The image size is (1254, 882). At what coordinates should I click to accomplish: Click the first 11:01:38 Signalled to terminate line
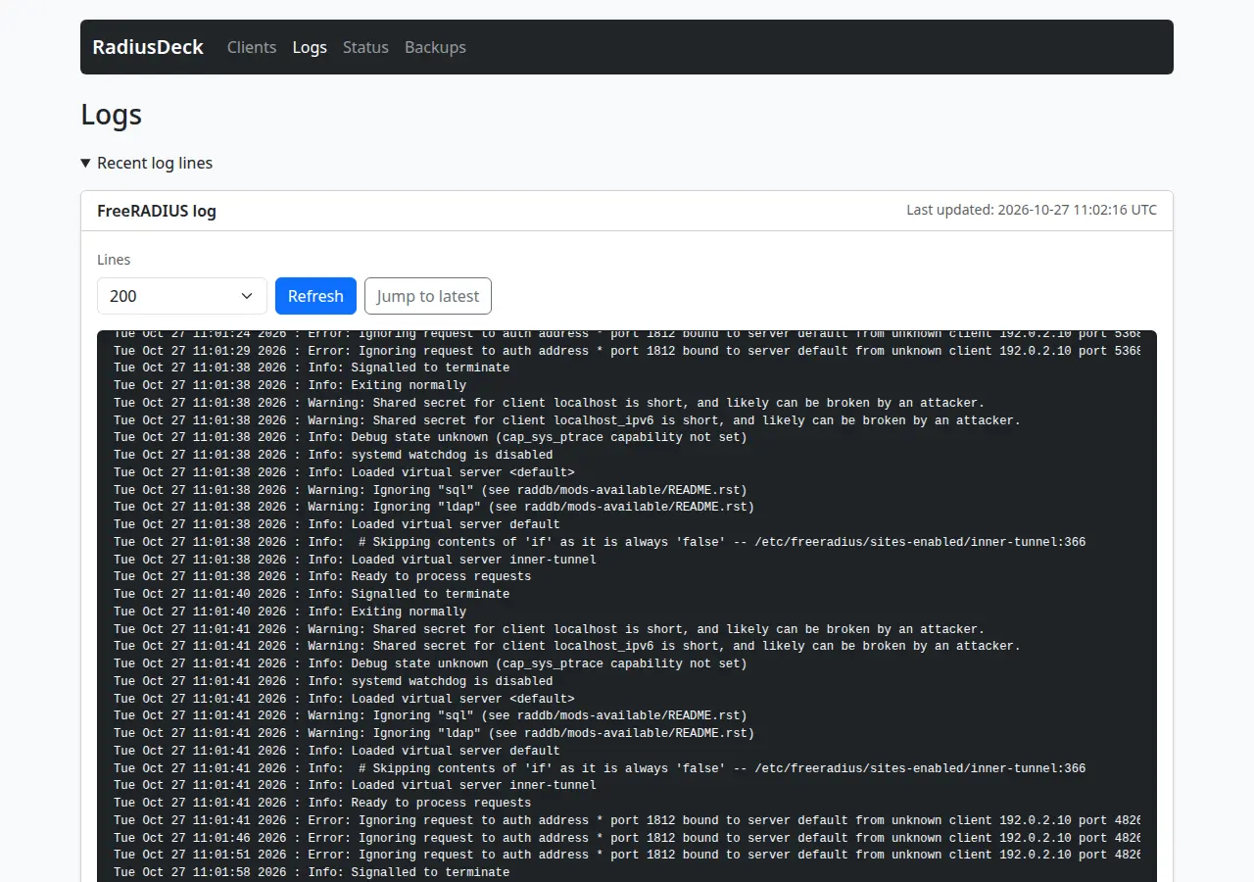312,368
